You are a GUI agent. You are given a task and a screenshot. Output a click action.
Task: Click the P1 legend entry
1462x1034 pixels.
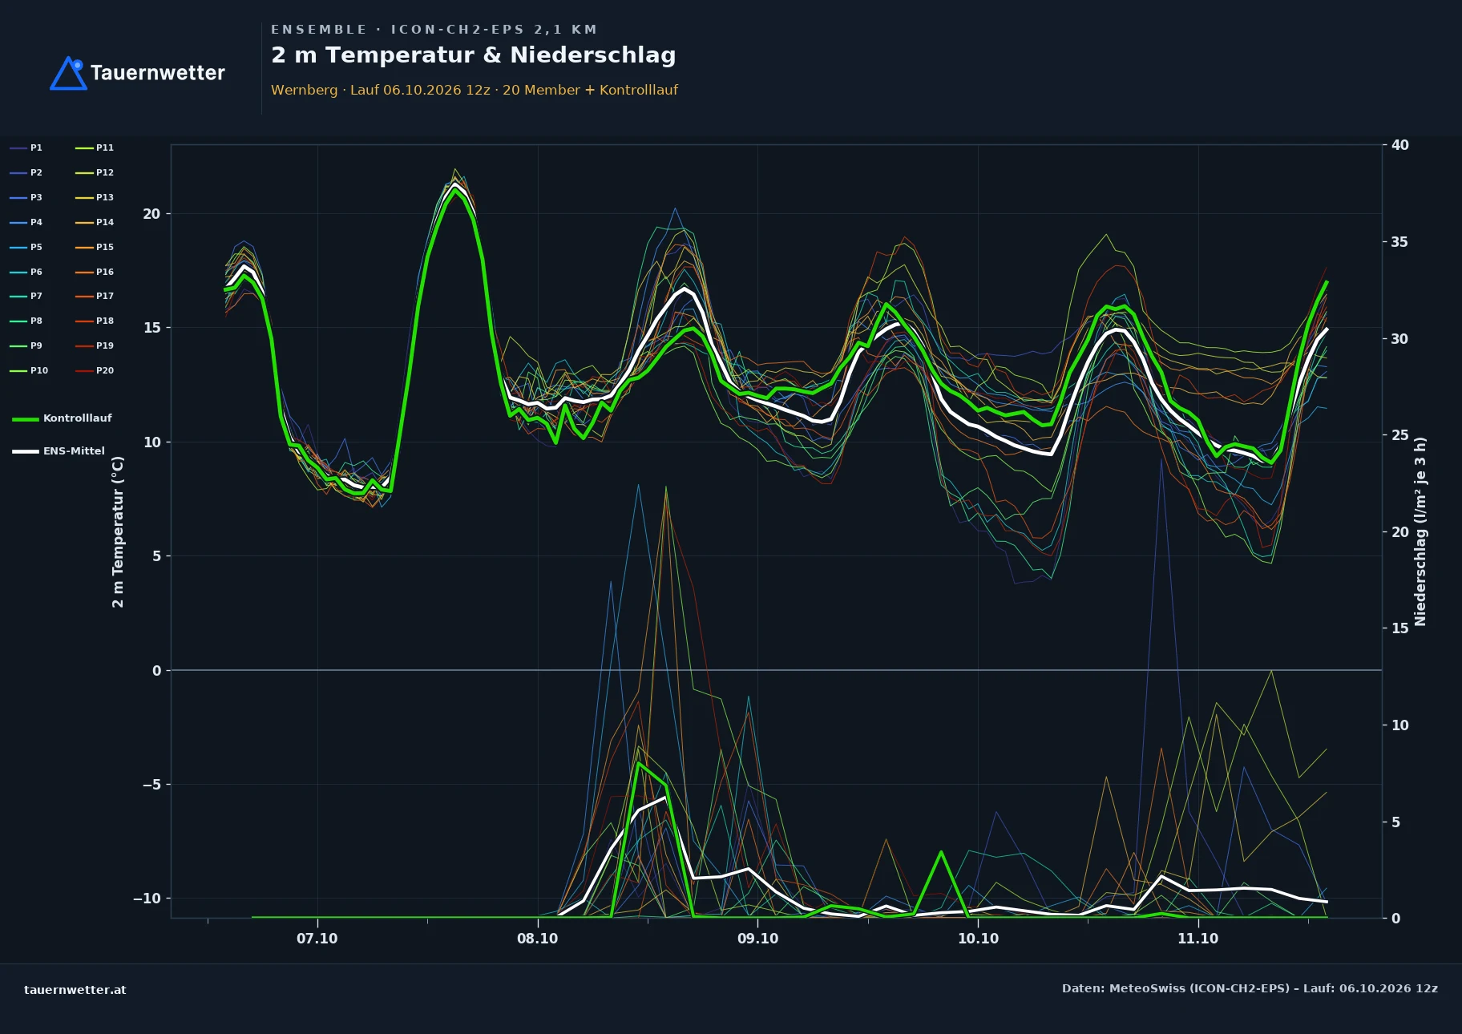pyautogui.click(x=26, y=147)
